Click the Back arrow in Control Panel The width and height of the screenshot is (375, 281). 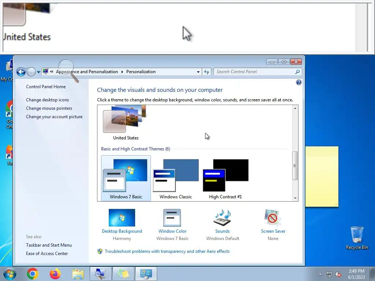(x=21, y=72)
